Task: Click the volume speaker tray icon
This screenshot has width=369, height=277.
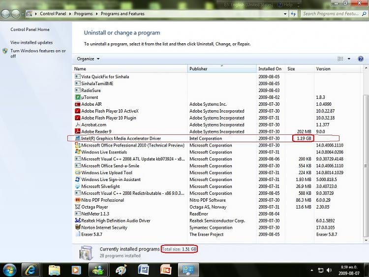Action: 329,270
